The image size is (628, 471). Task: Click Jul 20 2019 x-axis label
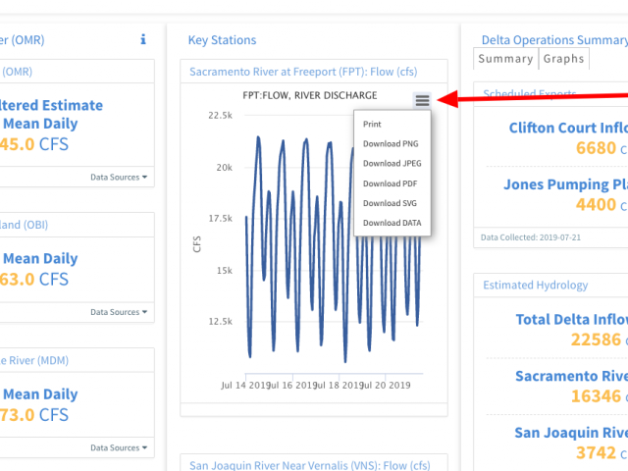tap(386, 386)
